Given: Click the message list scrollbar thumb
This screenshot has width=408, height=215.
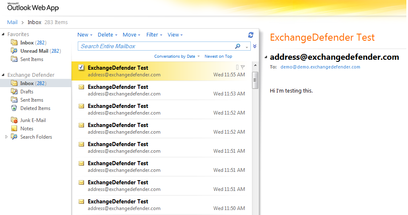Looking at the screenshot, I should point(255,80).
